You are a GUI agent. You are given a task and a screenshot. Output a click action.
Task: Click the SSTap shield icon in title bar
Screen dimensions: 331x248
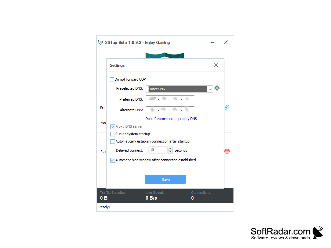[101, 42]
